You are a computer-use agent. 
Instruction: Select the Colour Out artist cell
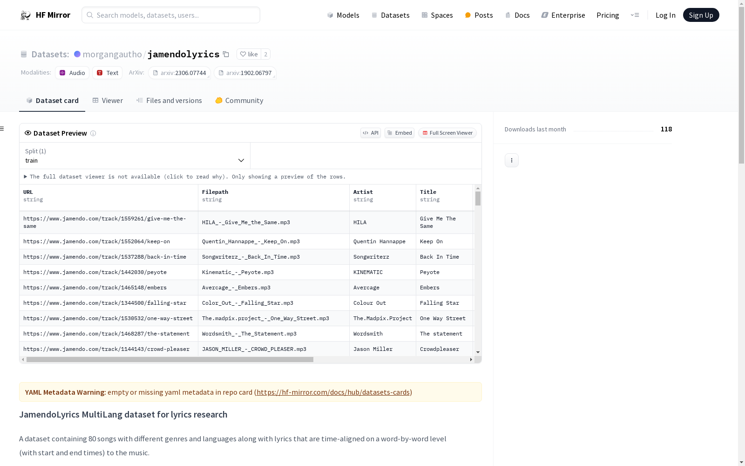click(383, 303)
